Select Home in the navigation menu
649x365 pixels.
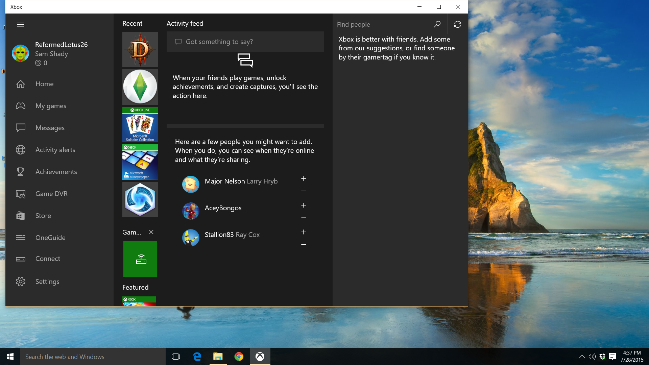(44, 83)
